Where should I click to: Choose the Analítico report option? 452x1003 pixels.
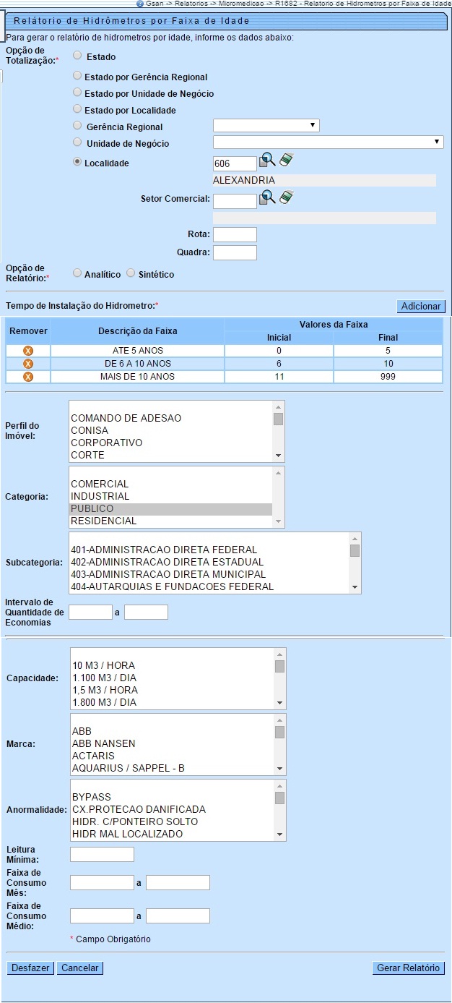point(77,273)
